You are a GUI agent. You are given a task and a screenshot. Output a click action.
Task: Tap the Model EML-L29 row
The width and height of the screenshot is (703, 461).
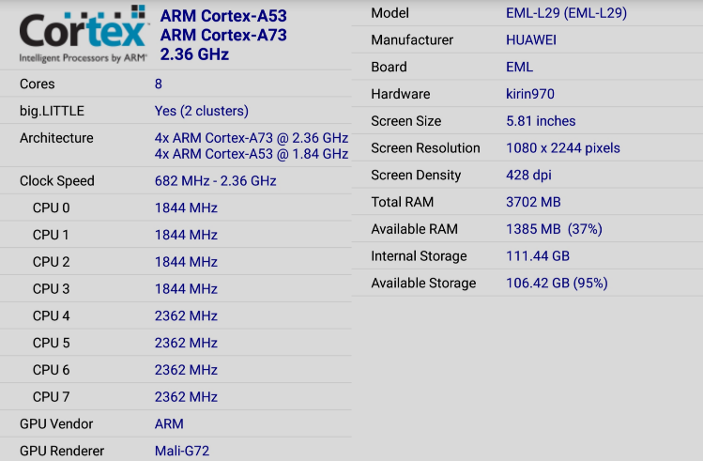click(527, 13)
